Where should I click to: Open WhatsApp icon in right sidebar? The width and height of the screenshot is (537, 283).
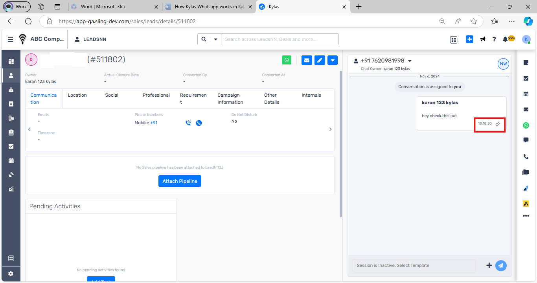[x=526, y=125]
